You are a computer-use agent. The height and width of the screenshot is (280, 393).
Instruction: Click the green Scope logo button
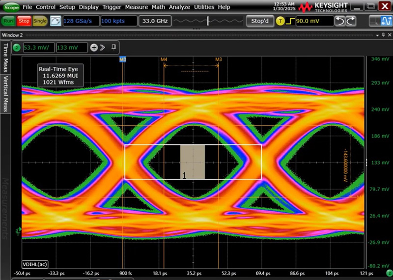(11, 7)
